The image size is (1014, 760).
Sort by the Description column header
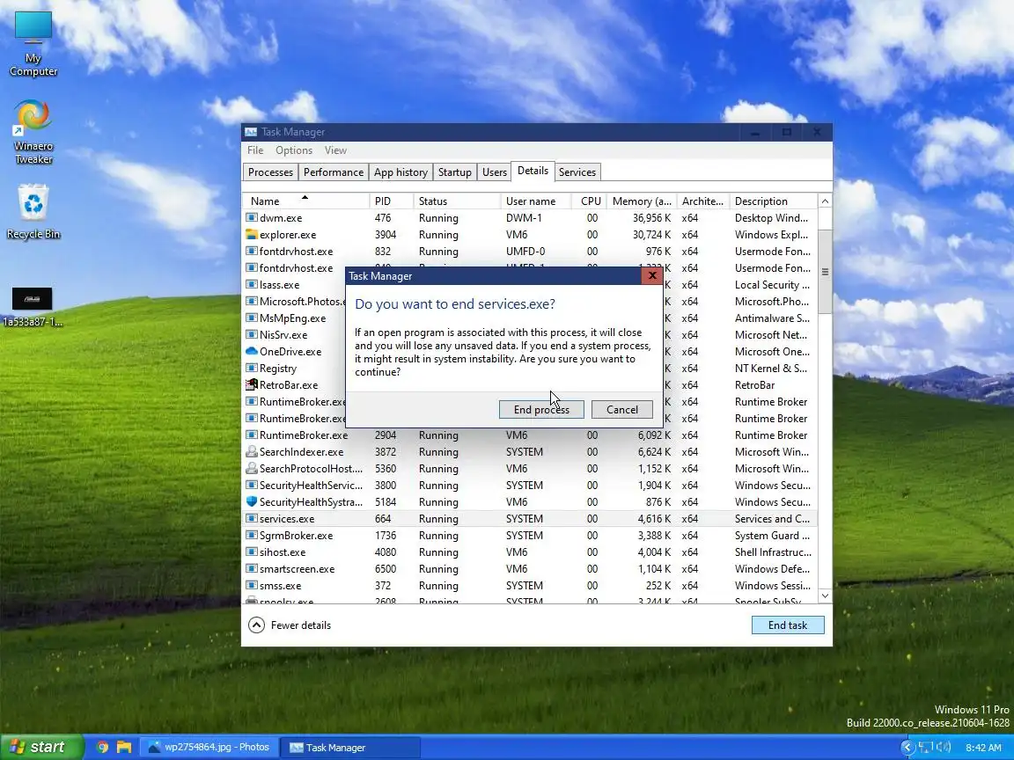tap(773, 201)
